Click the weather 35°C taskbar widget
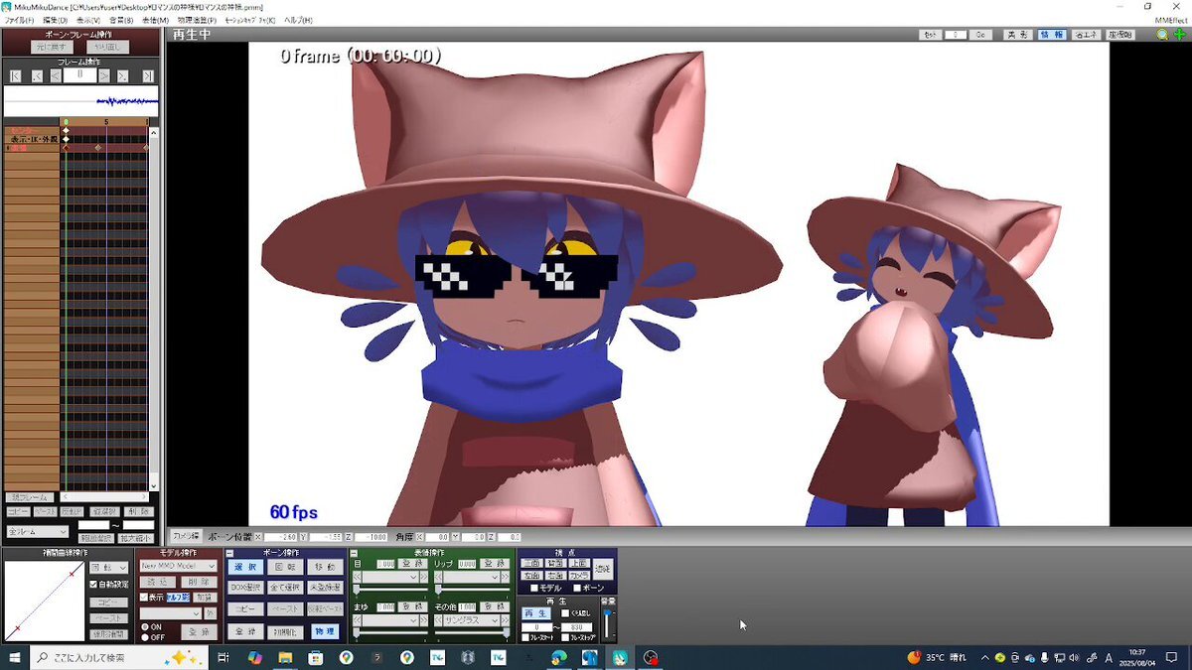This screenshot has width=1192, height=670. 937,657
